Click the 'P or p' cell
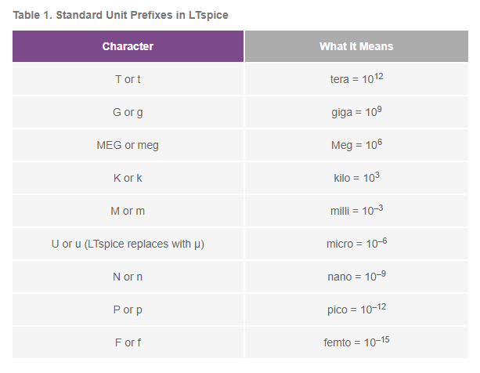 [128, 310]
